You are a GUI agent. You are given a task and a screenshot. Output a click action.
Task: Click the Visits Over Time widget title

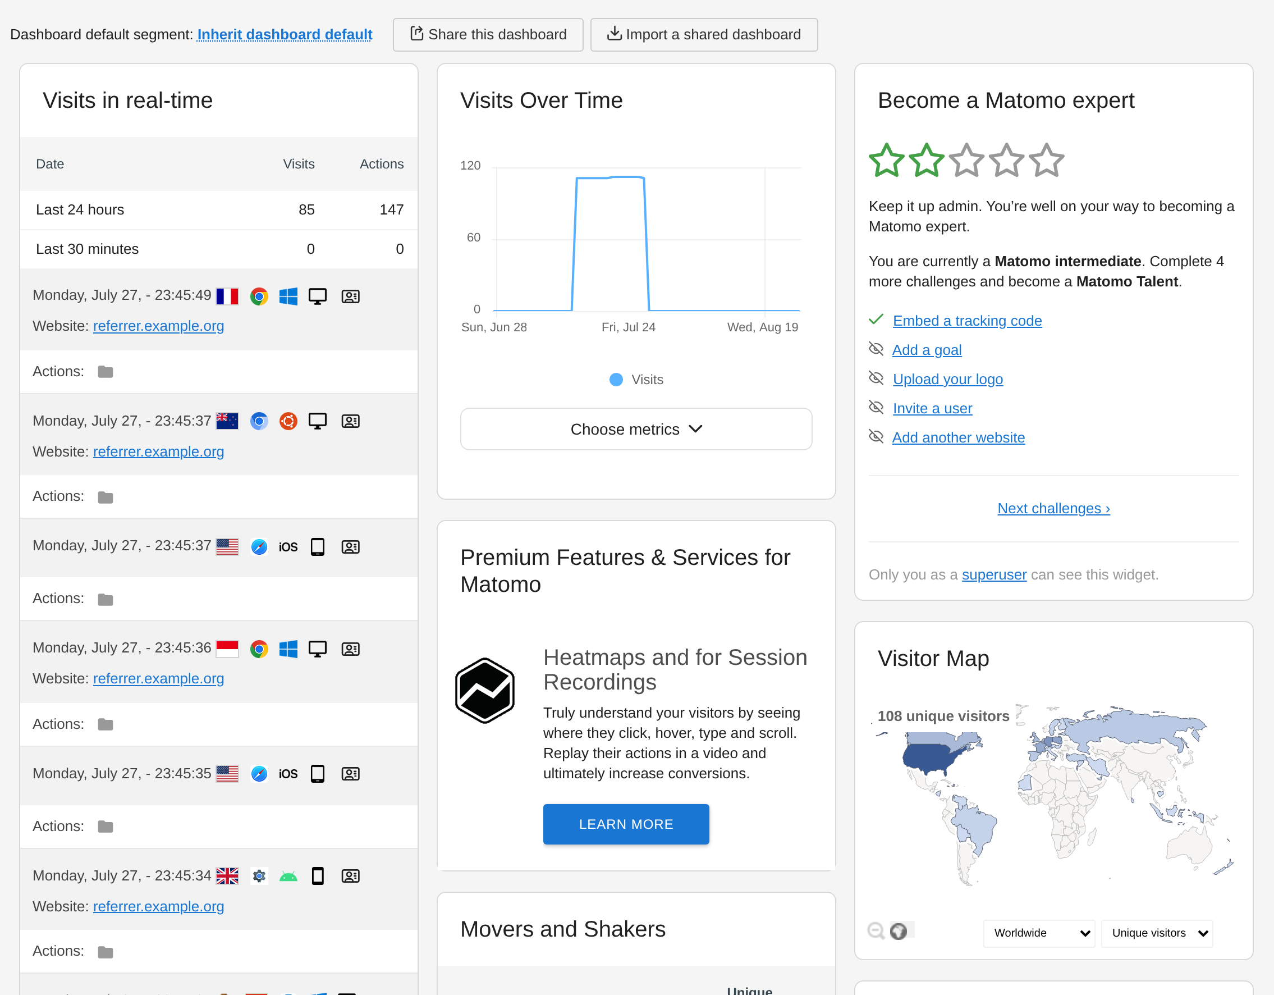(542, 101)
